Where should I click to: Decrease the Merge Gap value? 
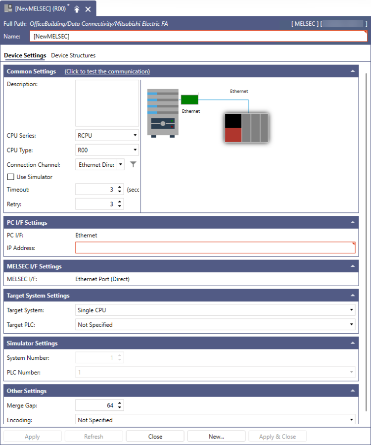pyautogui.click(x=120, y=408)
